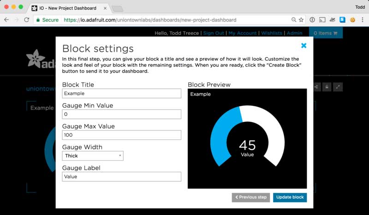
Task: Reload the page with the refresh icon
Action: 27,20
